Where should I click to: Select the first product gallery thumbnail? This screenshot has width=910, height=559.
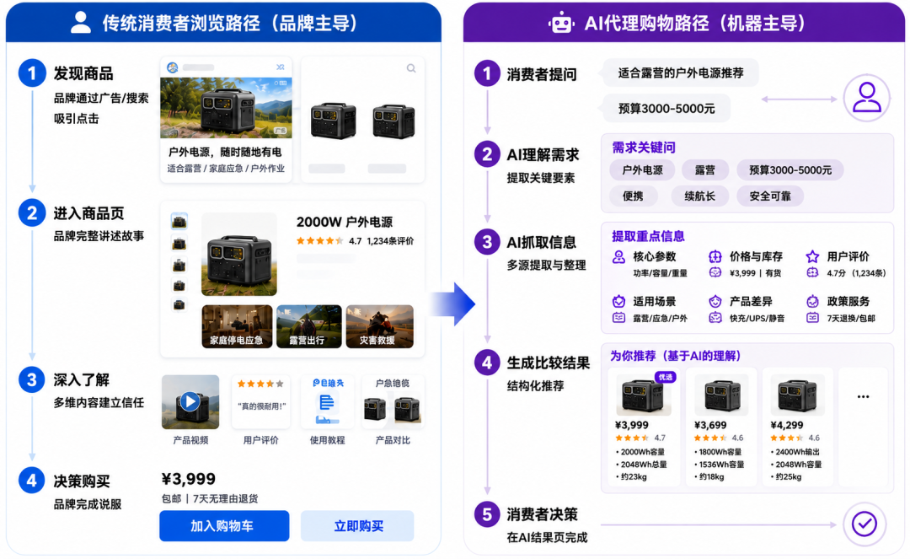click(x=179, y=221)
